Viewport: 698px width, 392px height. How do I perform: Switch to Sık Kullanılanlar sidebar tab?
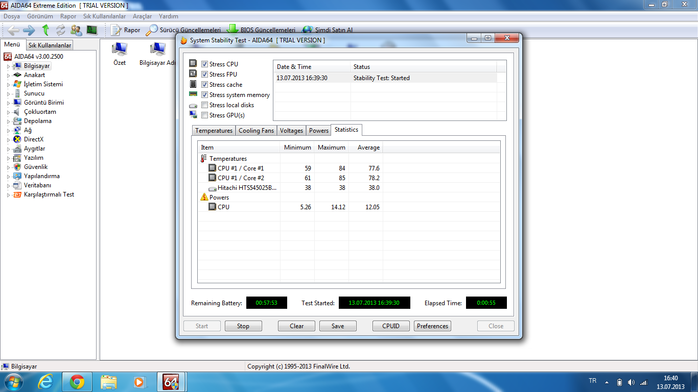pyautogui.click(x=50, y=45)
